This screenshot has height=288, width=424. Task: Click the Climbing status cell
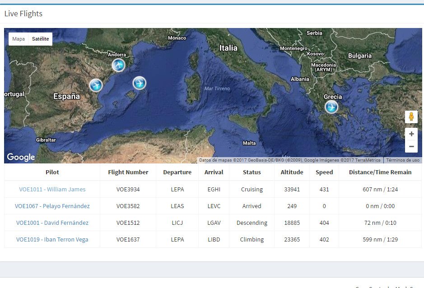[252, 240]
